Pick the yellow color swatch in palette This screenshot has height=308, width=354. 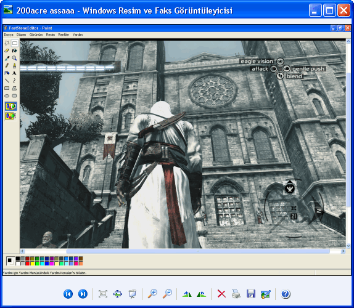coord(33,264)
